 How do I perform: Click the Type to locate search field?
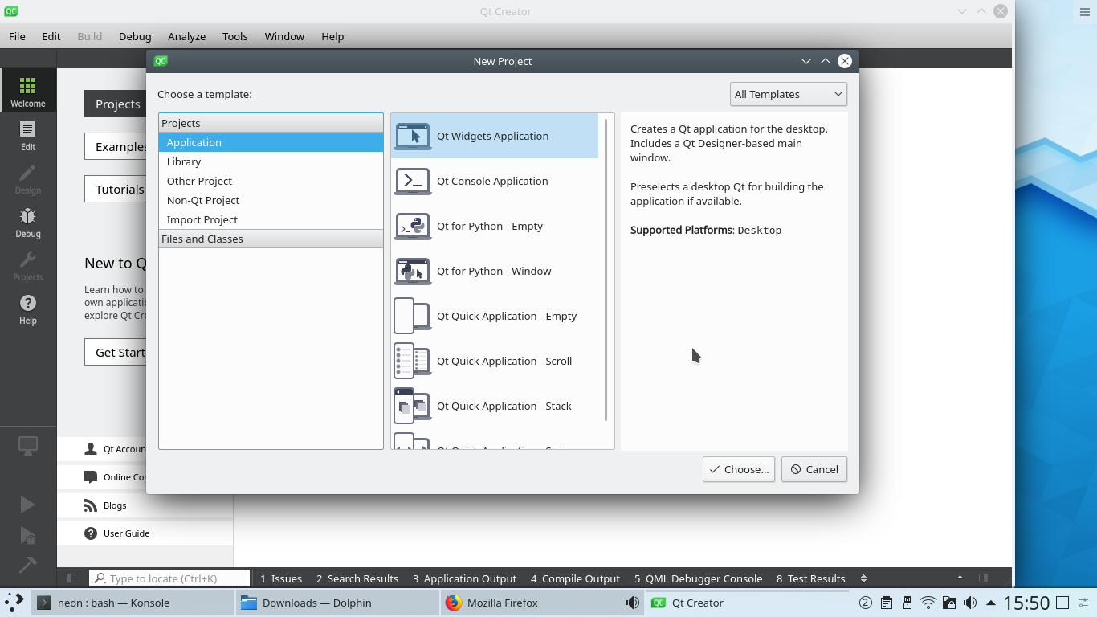(x=169, y=578)
